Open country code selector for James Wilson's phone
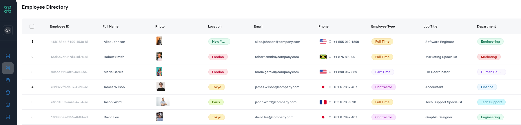521x125 pixels. [330, 87]
